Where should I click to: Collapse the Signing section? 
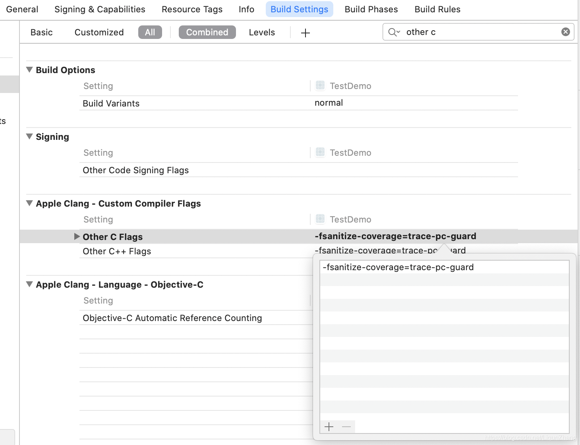(29, 136)
